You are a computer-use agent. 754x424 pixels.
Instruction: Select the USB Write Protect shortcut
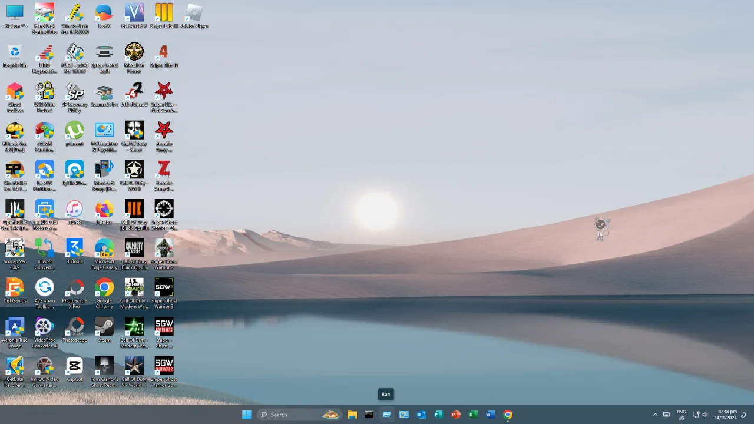coord(45,97)
